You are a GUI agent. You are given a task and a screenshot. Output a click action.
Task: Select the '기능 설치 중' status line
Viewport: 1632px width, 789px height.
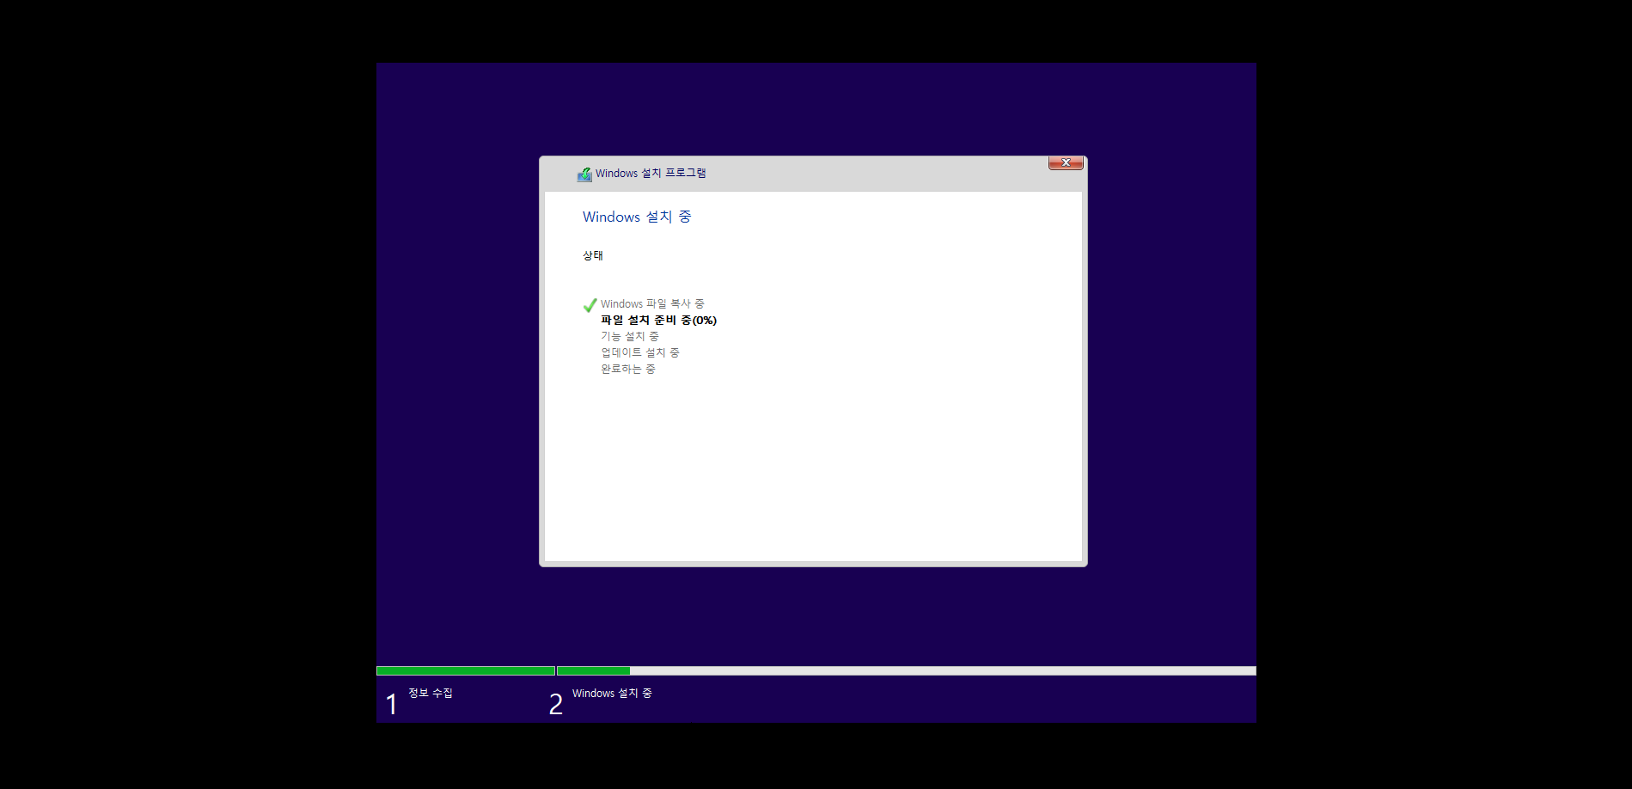point(630,337)
